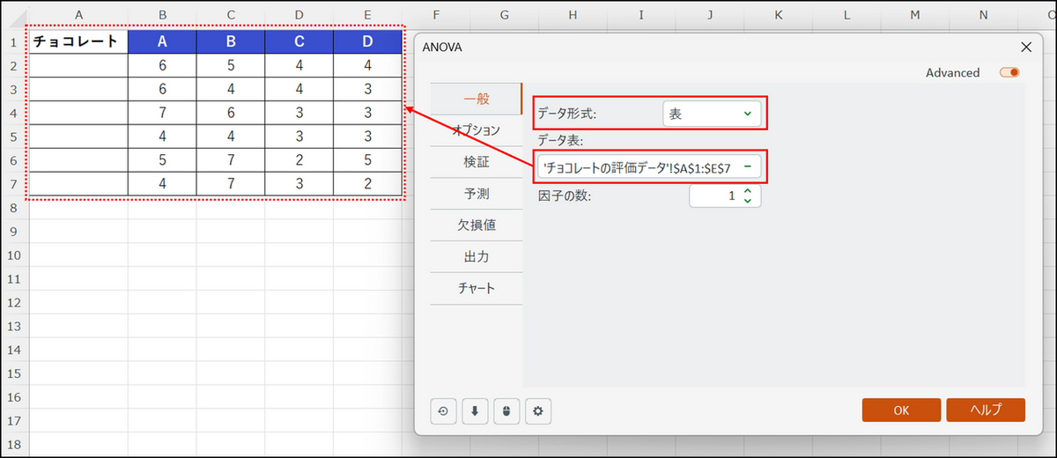Open the gear settings icon in dialog
Image resolution: width=1057 pixels, height=458 pixels.
tap(537, 410)
